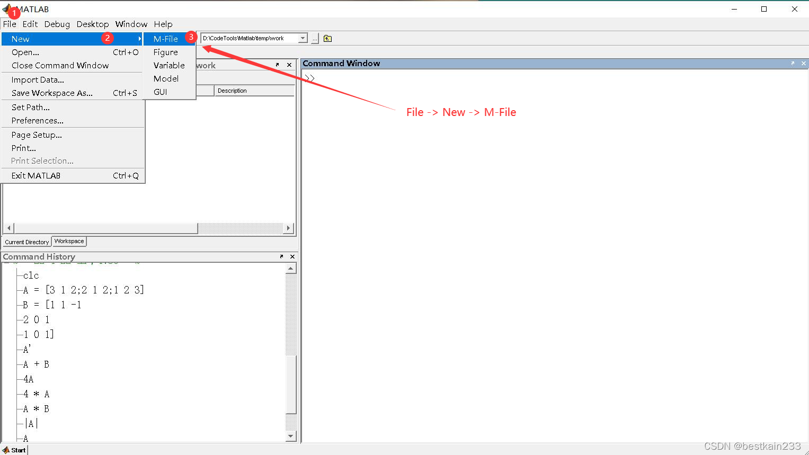
Task: Open the Desktop menu
Action: tap(93, 24)
